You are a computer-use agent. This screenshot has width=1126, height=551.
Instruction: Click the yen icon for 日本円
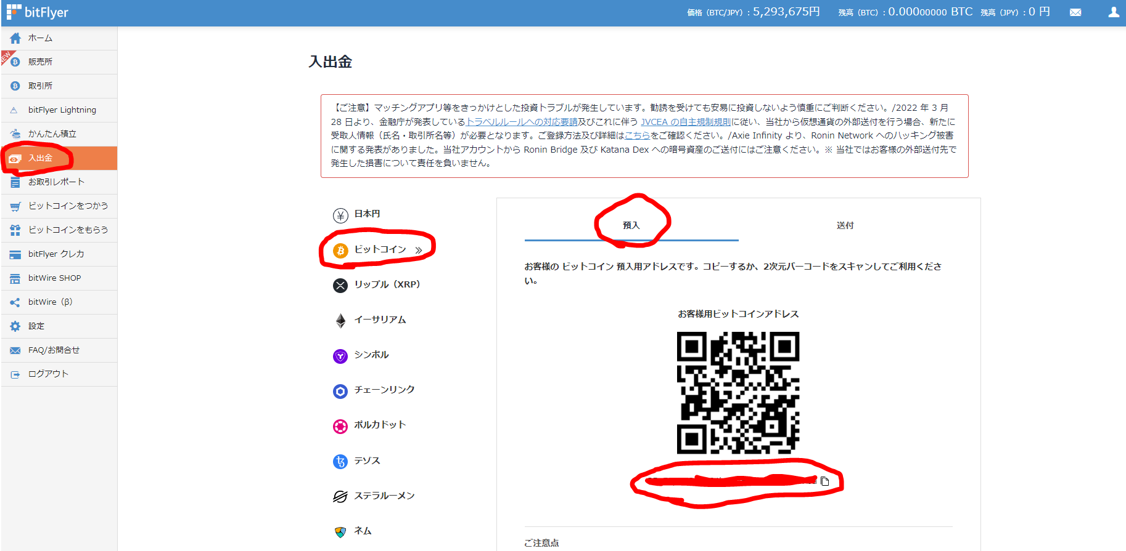point(340,215)
